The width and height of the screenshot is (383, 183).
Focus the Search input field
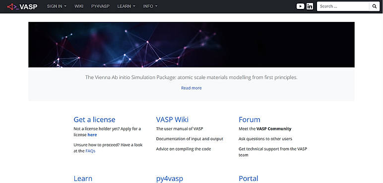343,6
